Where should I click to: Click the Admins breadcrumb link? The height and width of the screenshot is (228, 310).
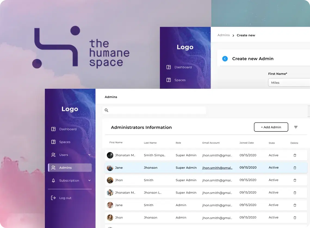point(224,35)
